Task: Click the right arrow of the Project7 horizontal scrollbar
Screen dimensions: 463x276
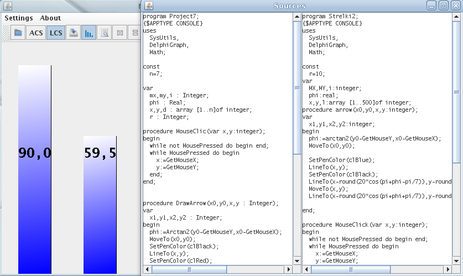Action: (289, 269)
